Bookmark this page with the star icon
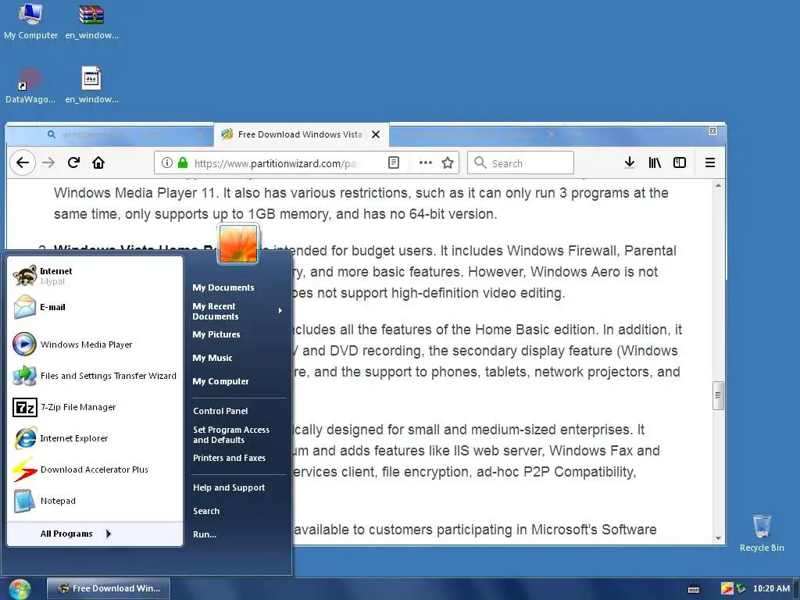Image resolution: width=800 pixels, height=600 pixels. [x=448, y=162]
